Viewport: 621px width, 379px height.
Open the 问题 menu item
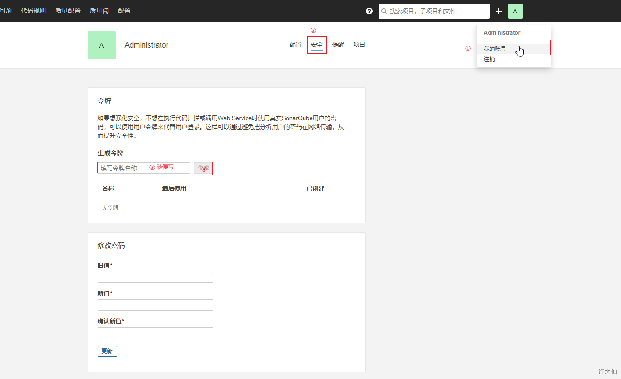coord(6,11)
